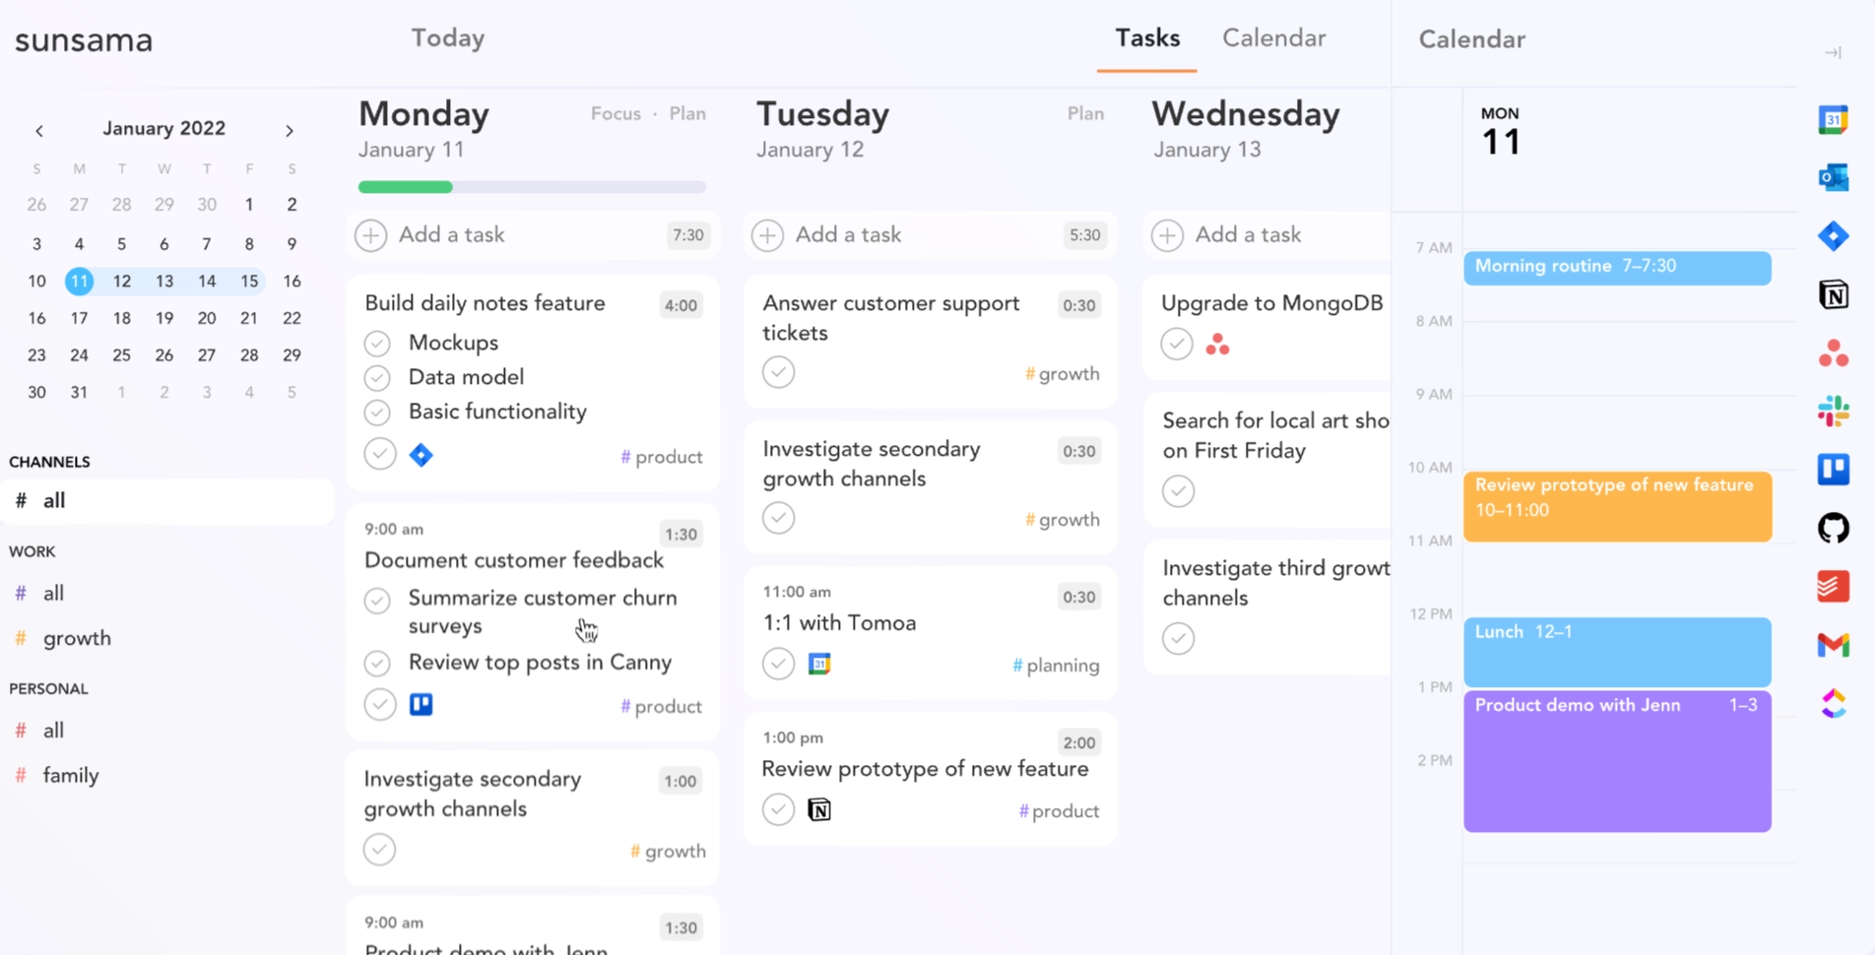The image size is (1875, 955).
Task: Open the Asana integration in sidebar
Action: pyautogui.click(x=1833, y=352)
